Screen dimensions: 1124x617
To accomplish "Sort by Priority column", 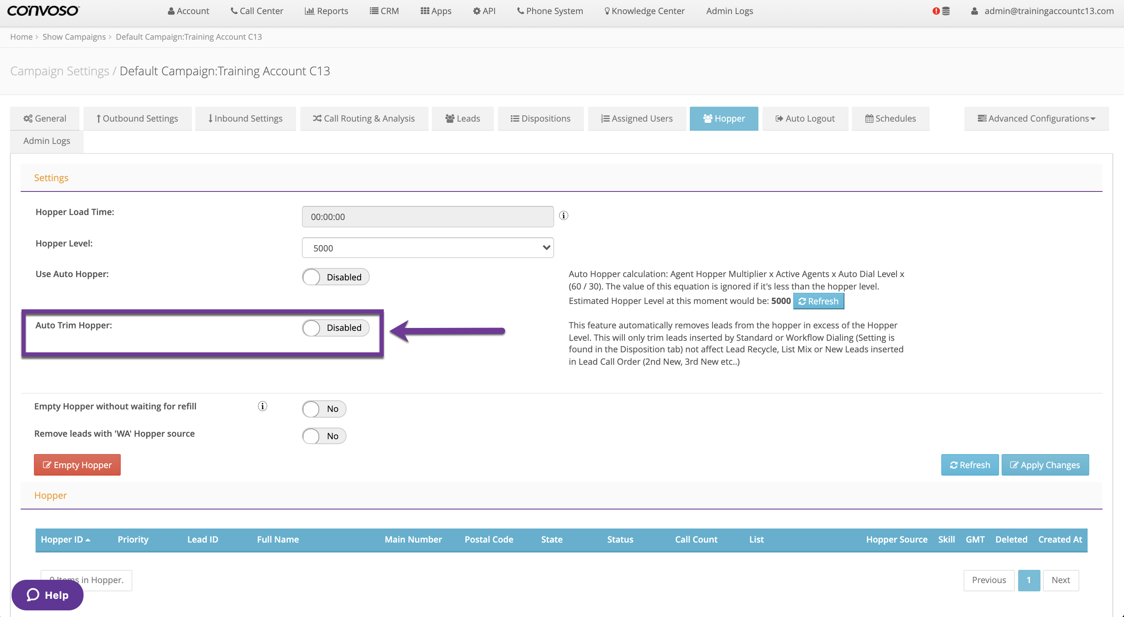I will 133,539.
